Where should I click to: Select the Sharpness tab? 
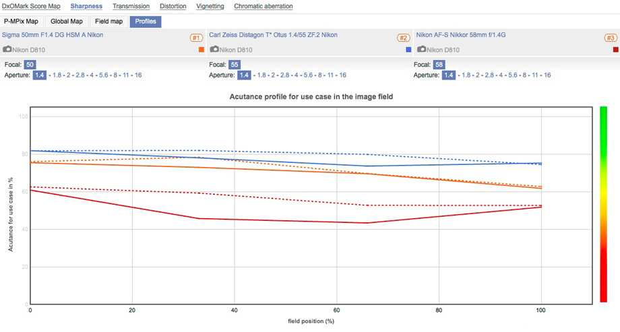(86, 6)
